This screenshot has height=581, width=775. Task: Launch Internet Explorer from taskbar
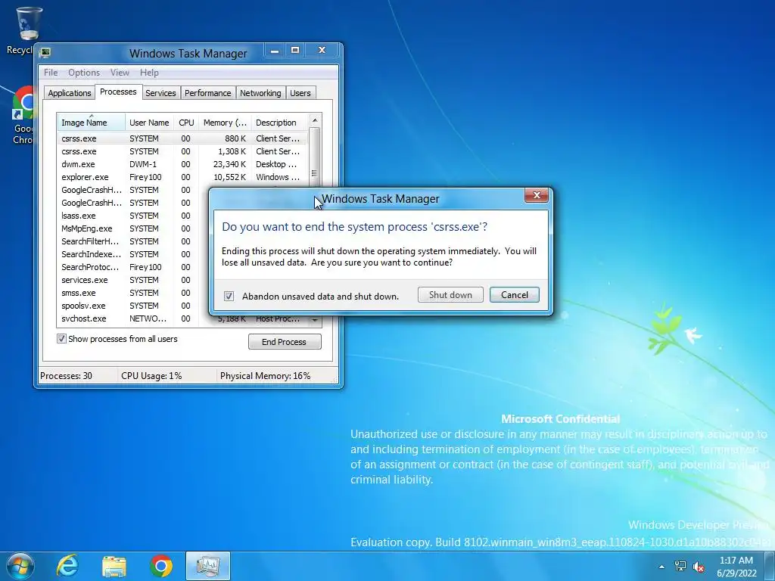coord(67,566)
